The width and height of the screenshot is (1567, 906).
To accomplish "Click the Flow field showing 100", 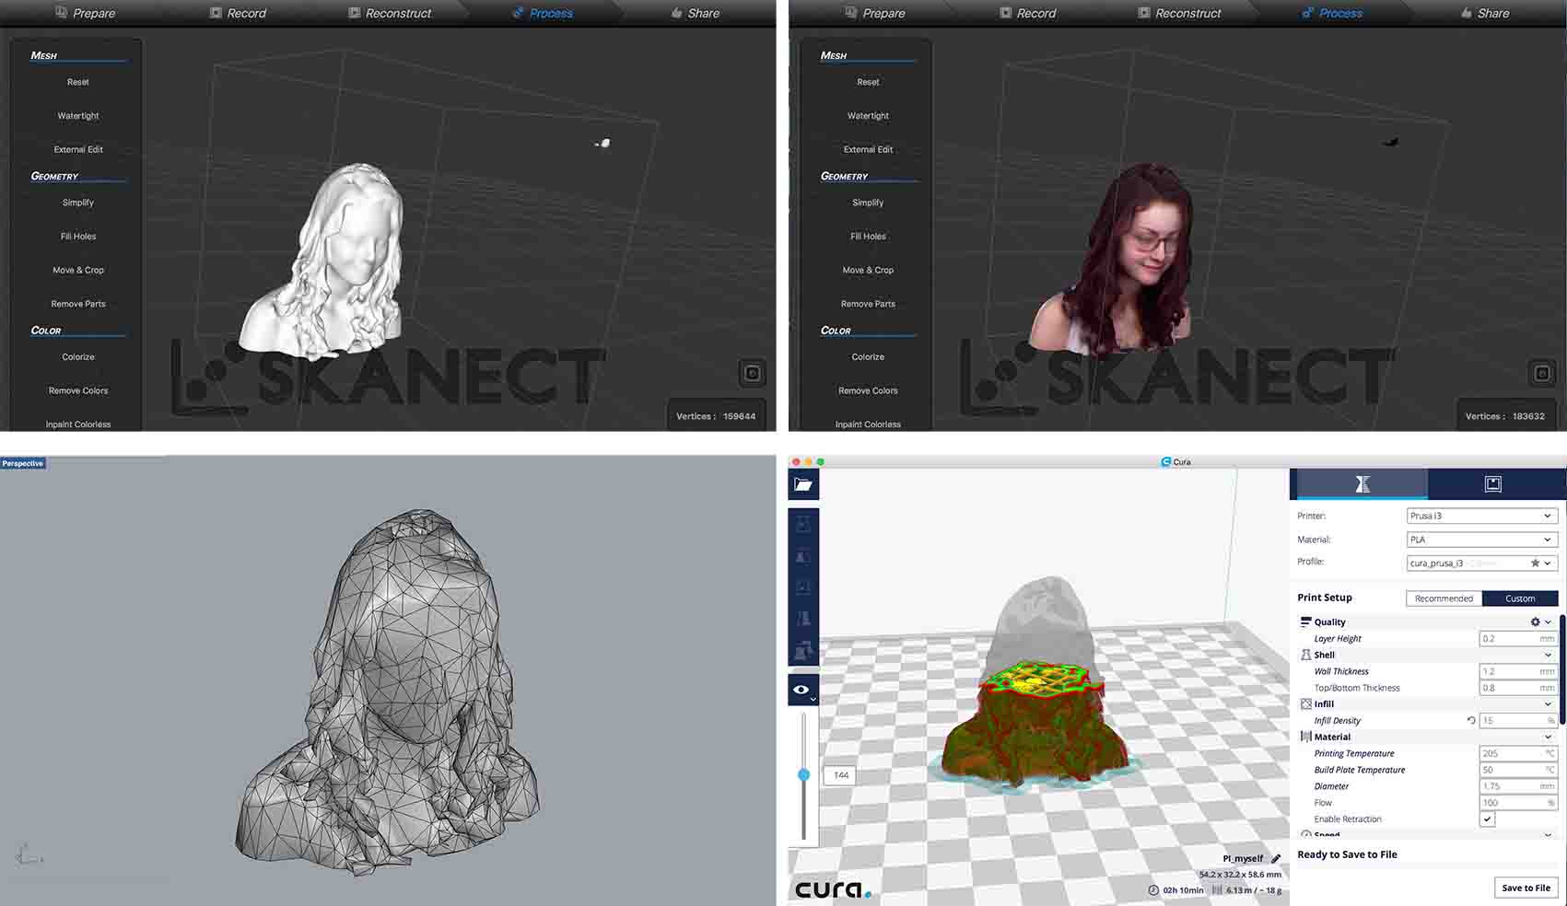I will pyautogui.click(x=1517, y=803).
